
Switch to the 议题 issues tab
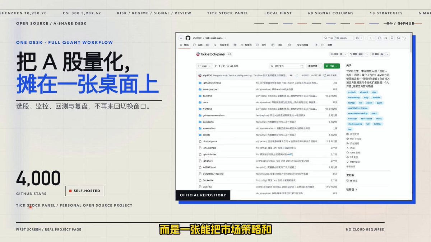pyautogui.click(x=201, y=45)
